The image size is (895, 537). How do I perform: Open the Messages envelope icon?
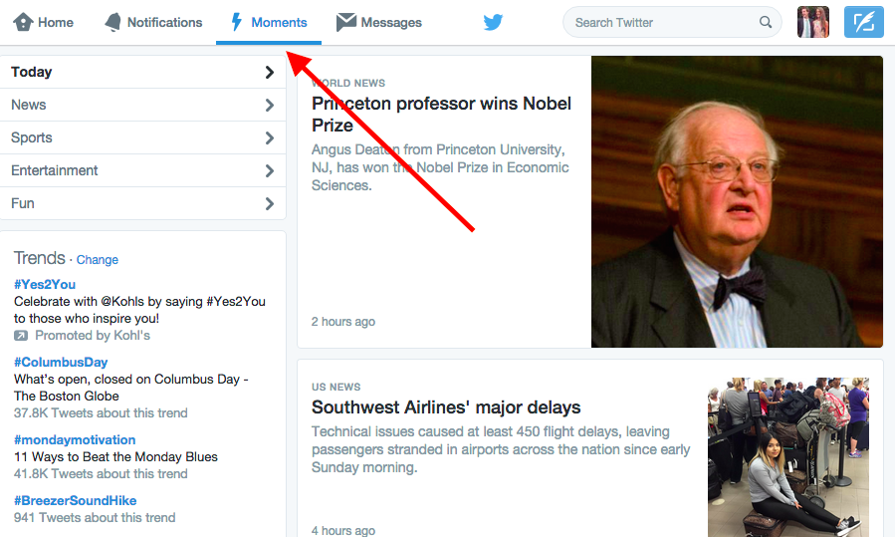point(345,22)
